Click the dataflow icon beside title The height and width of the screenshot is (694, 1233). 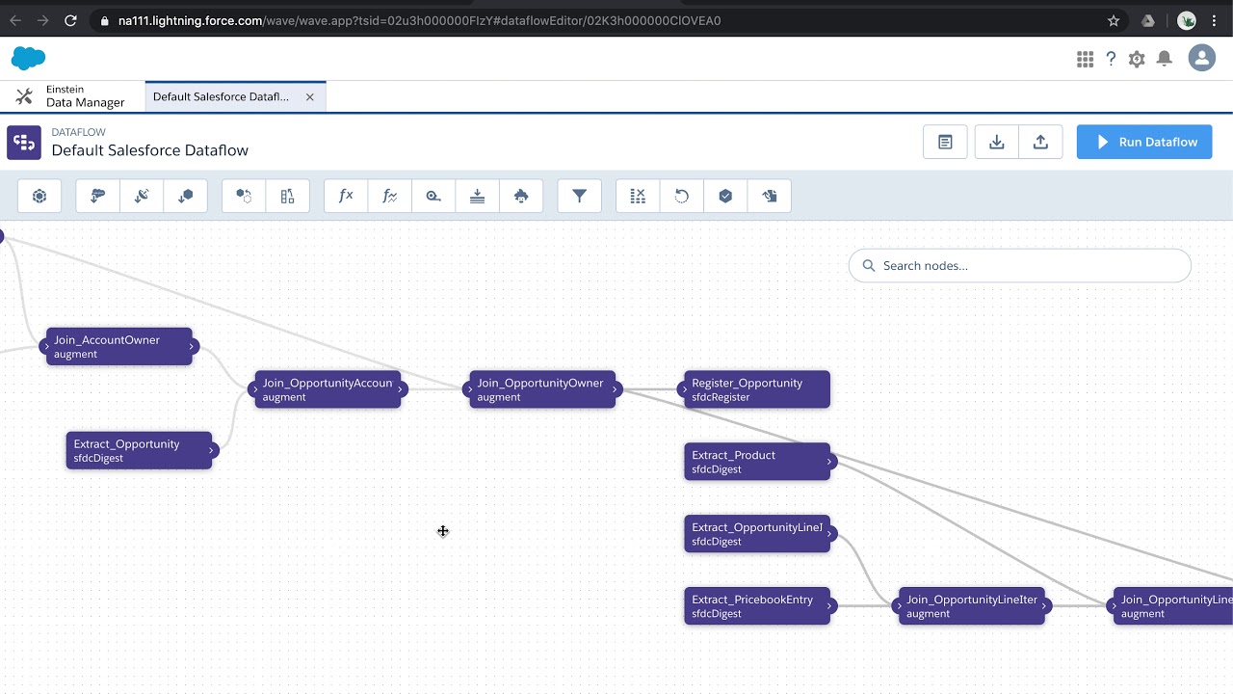[x=24, y=142]
